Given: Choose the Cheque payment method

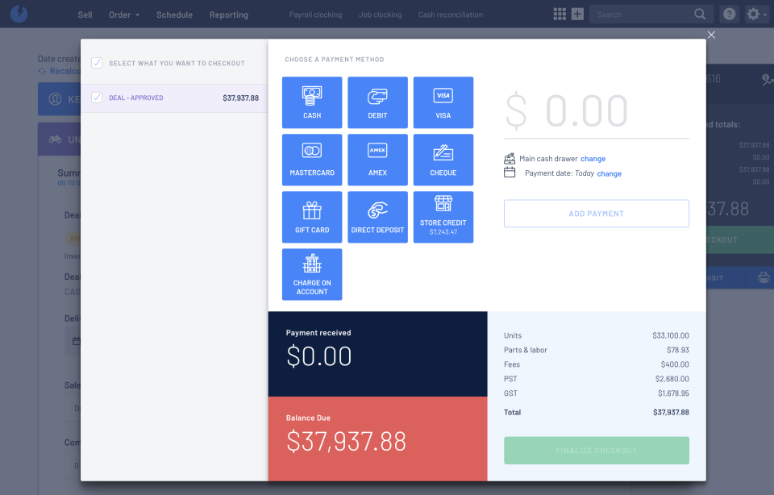Looking at the screenshot, I should [x=443, y=160].
